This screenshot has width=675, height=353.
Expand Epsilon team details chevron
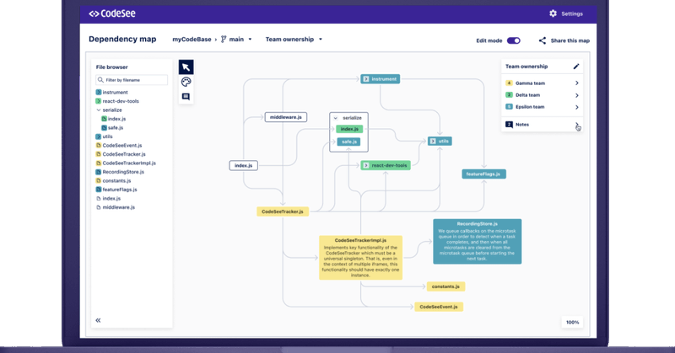577,107
